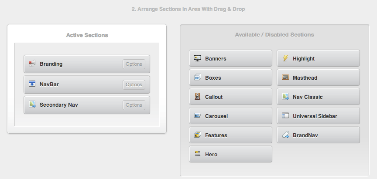Open Options for Branding section
Image resolution: width=377 pixels, height=179 pixels.
click(134, 64)
